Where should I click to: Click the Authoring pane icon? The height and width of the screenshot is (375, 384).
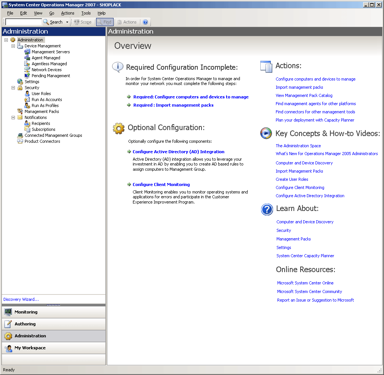[8, 324]
